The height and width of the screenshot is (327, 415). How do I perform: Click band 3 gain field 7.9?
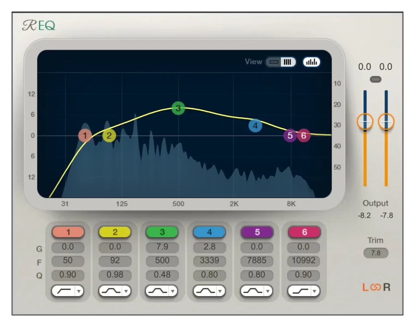[x=162, y=247]
